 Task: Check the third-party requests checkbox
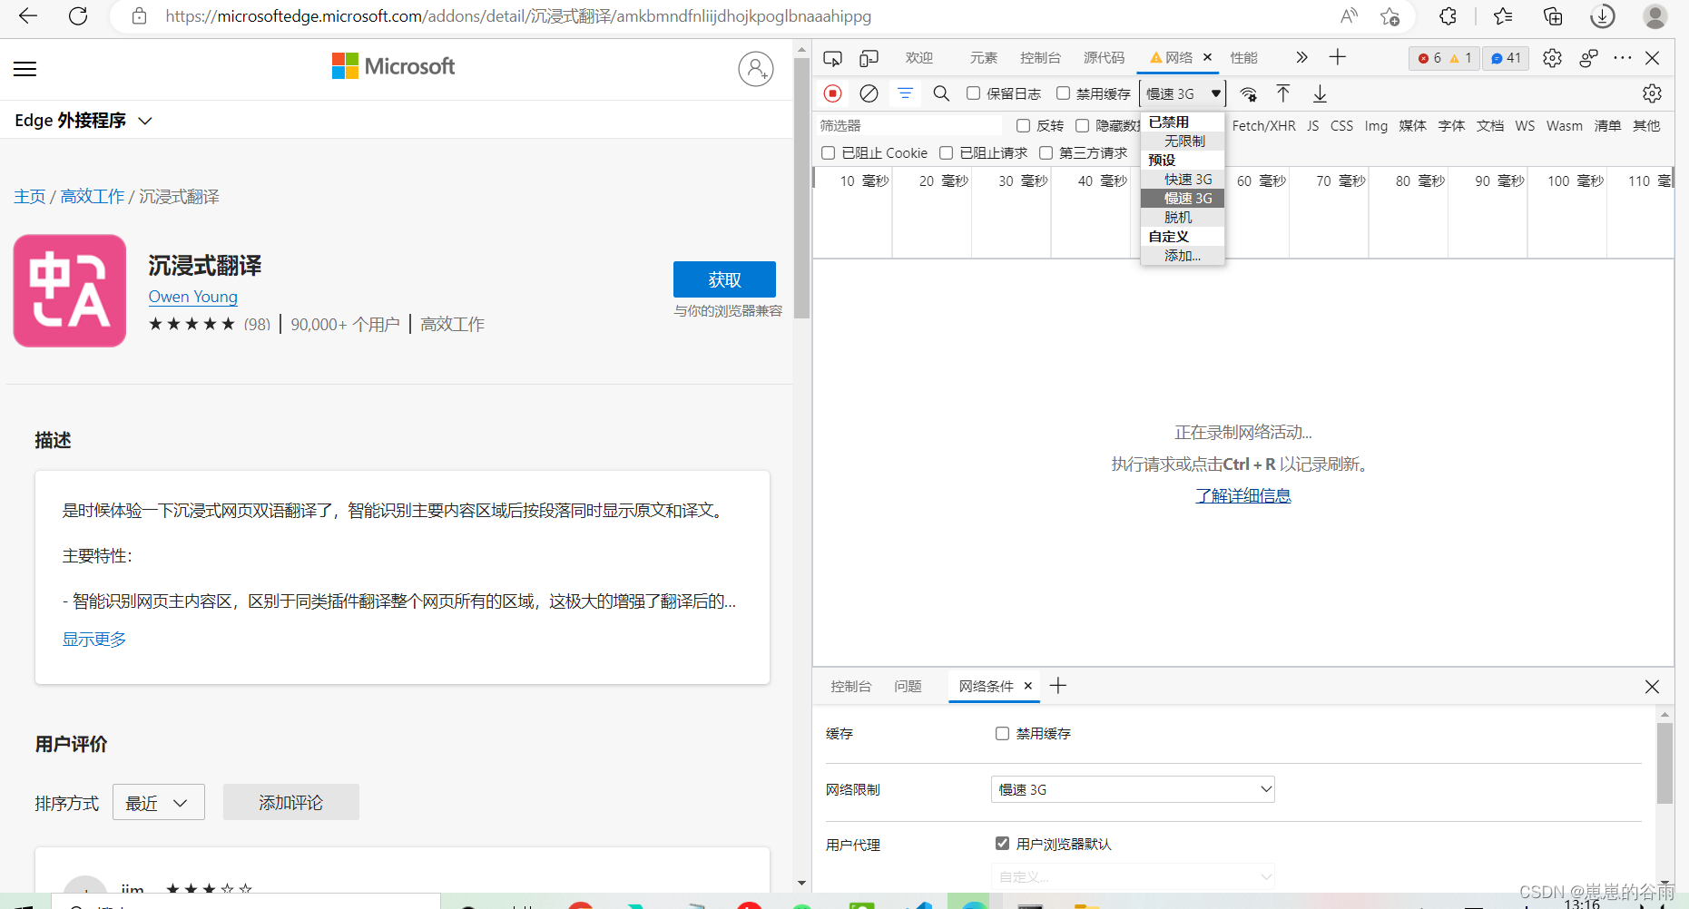tap(1046, 153)
